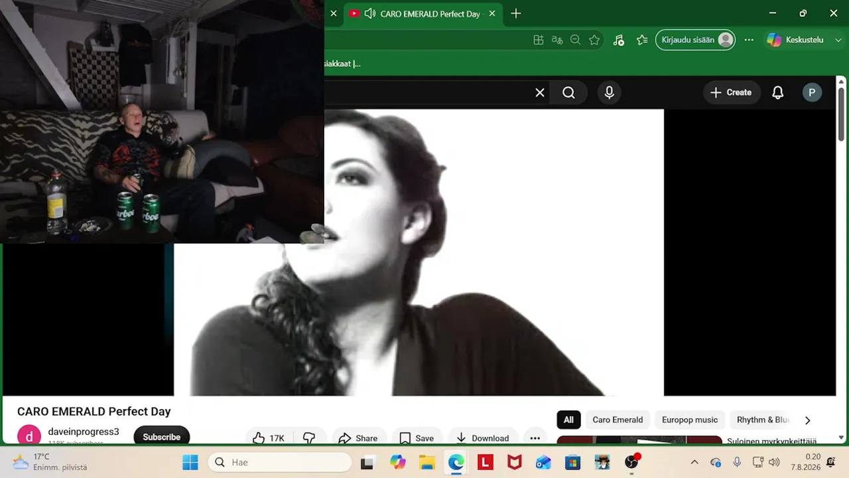The image size is (849, 478).
Task: Open the media playback control icon in toolbar
Action: 618,40
